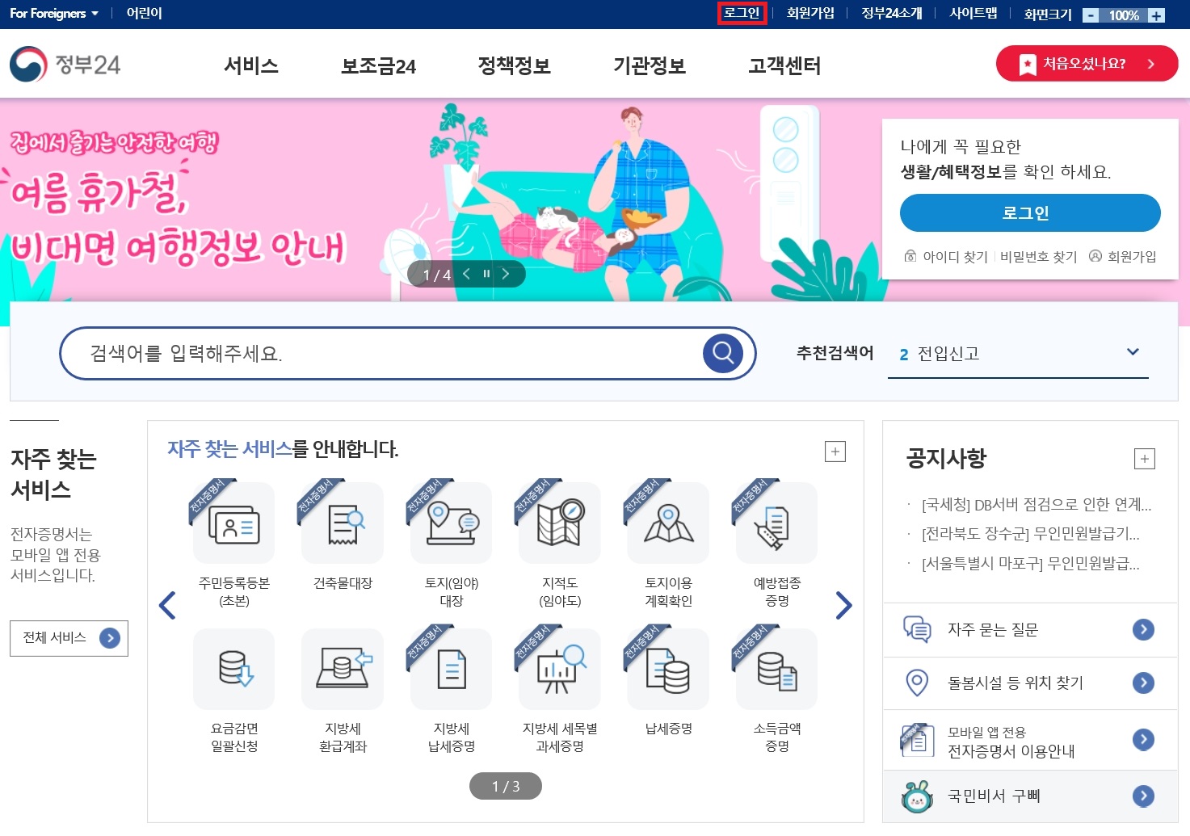Select the 지방세 환급계좌 icon

(343, 669)
